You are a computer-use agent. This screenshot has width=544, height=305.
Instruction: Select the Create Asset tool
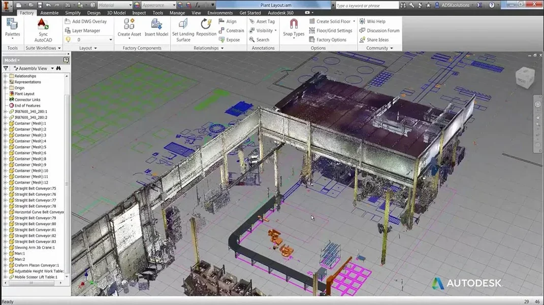coord(129,28)
